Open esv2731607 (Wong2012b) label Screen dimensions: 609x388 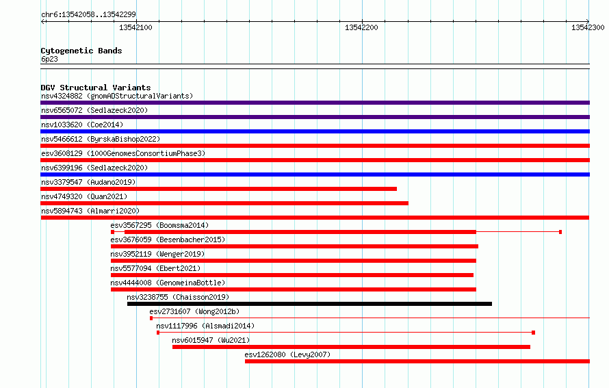[194, 311]
